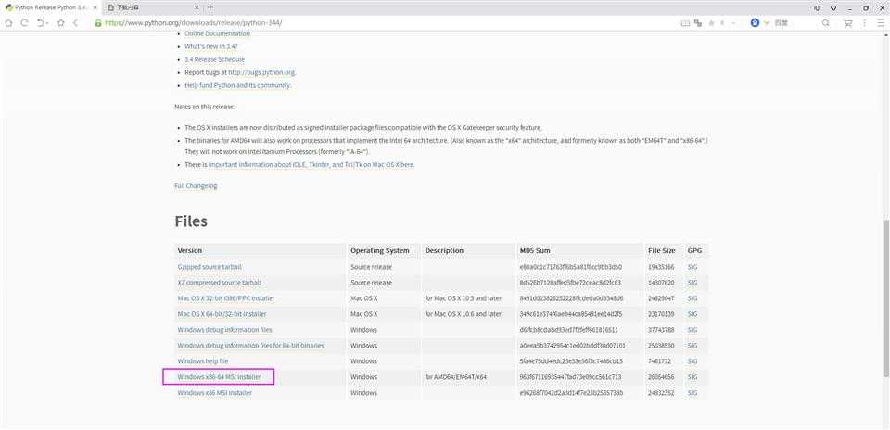The image size is (890, 430).
Task: Click the skin/extension icon in title bar
Action: (x=818, y=8)
